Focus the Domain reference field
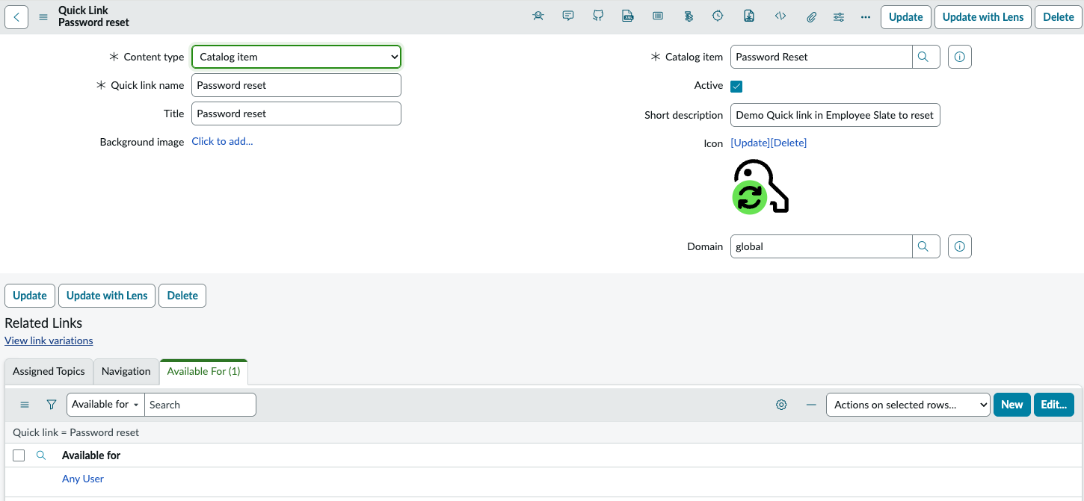The height and width of the screenshot is (501, 1084). [822, 246]
